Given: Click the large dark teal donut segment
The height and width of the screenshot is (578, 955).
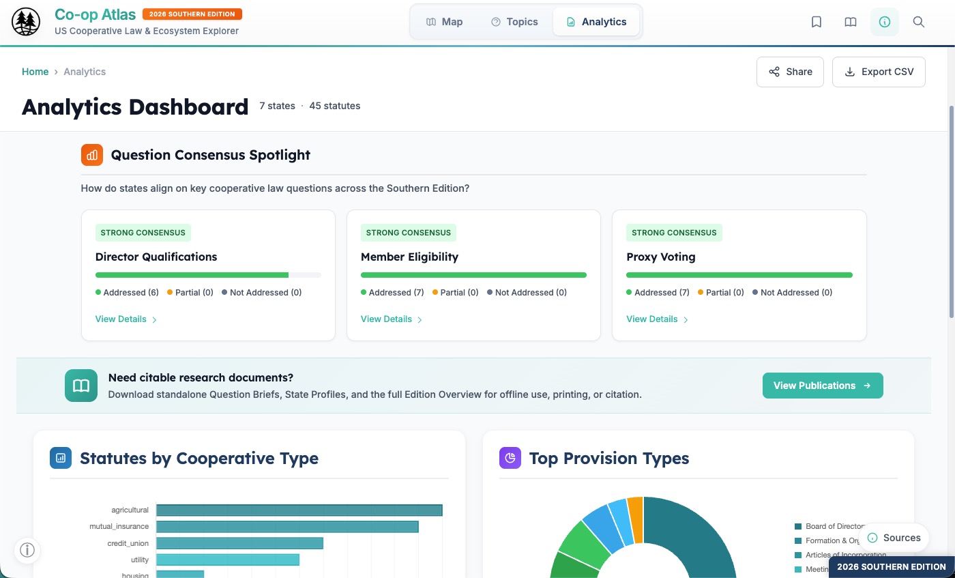Looking at the screenshot, I should pos(696,536).
